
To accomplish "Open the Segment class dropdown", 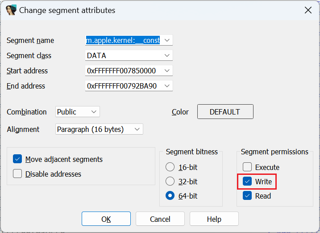I will point(167,55).
